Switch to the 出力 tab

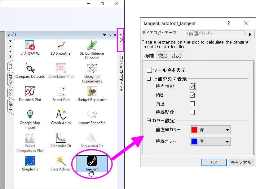click(177, 56)
